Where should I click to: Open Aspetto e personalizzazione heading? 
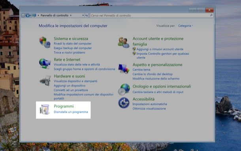pyautogui.click(x=157, y=65)
